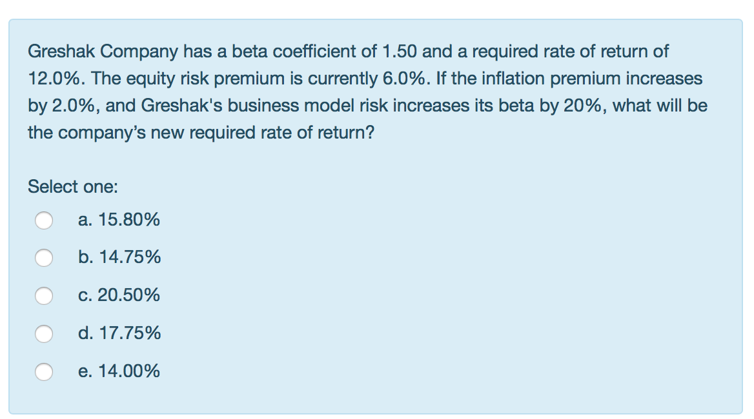
Task: Click the '1.50' beta value
Action: pos(400,52)
